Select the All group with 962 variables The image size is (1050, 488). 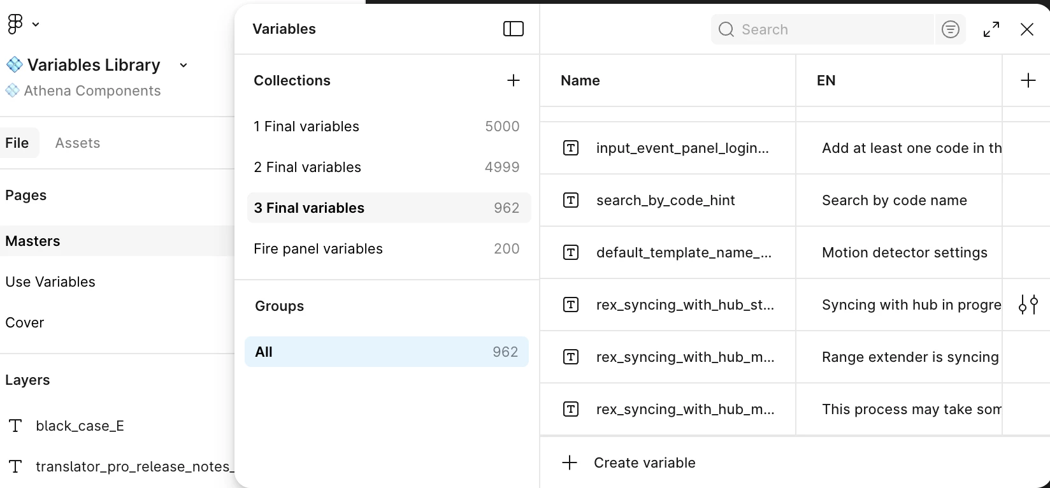pyautogui.click(x=386, y=352)
